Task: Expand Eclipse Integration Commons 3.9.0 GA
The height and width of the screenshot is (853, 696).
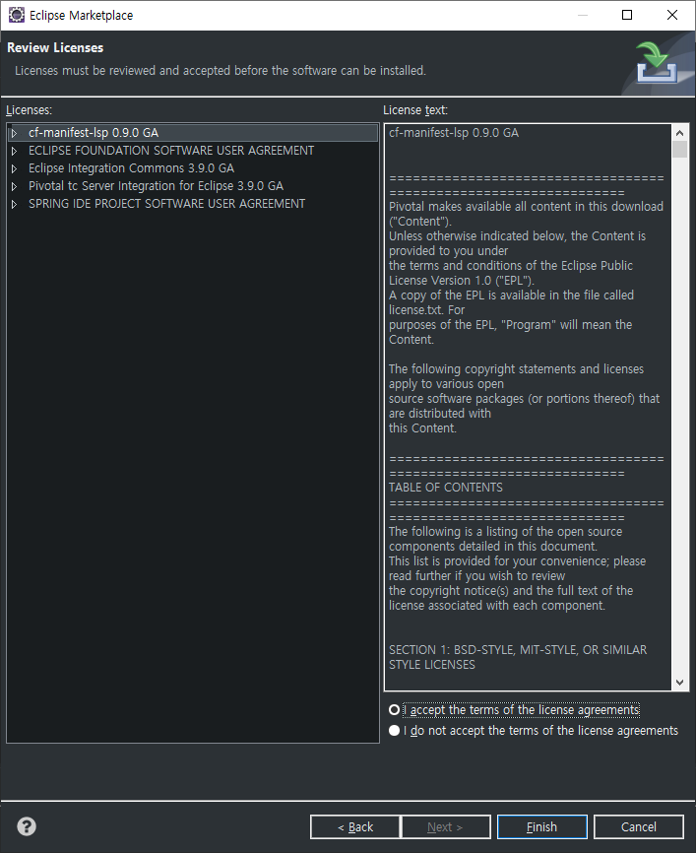Action: click(14, 168)
